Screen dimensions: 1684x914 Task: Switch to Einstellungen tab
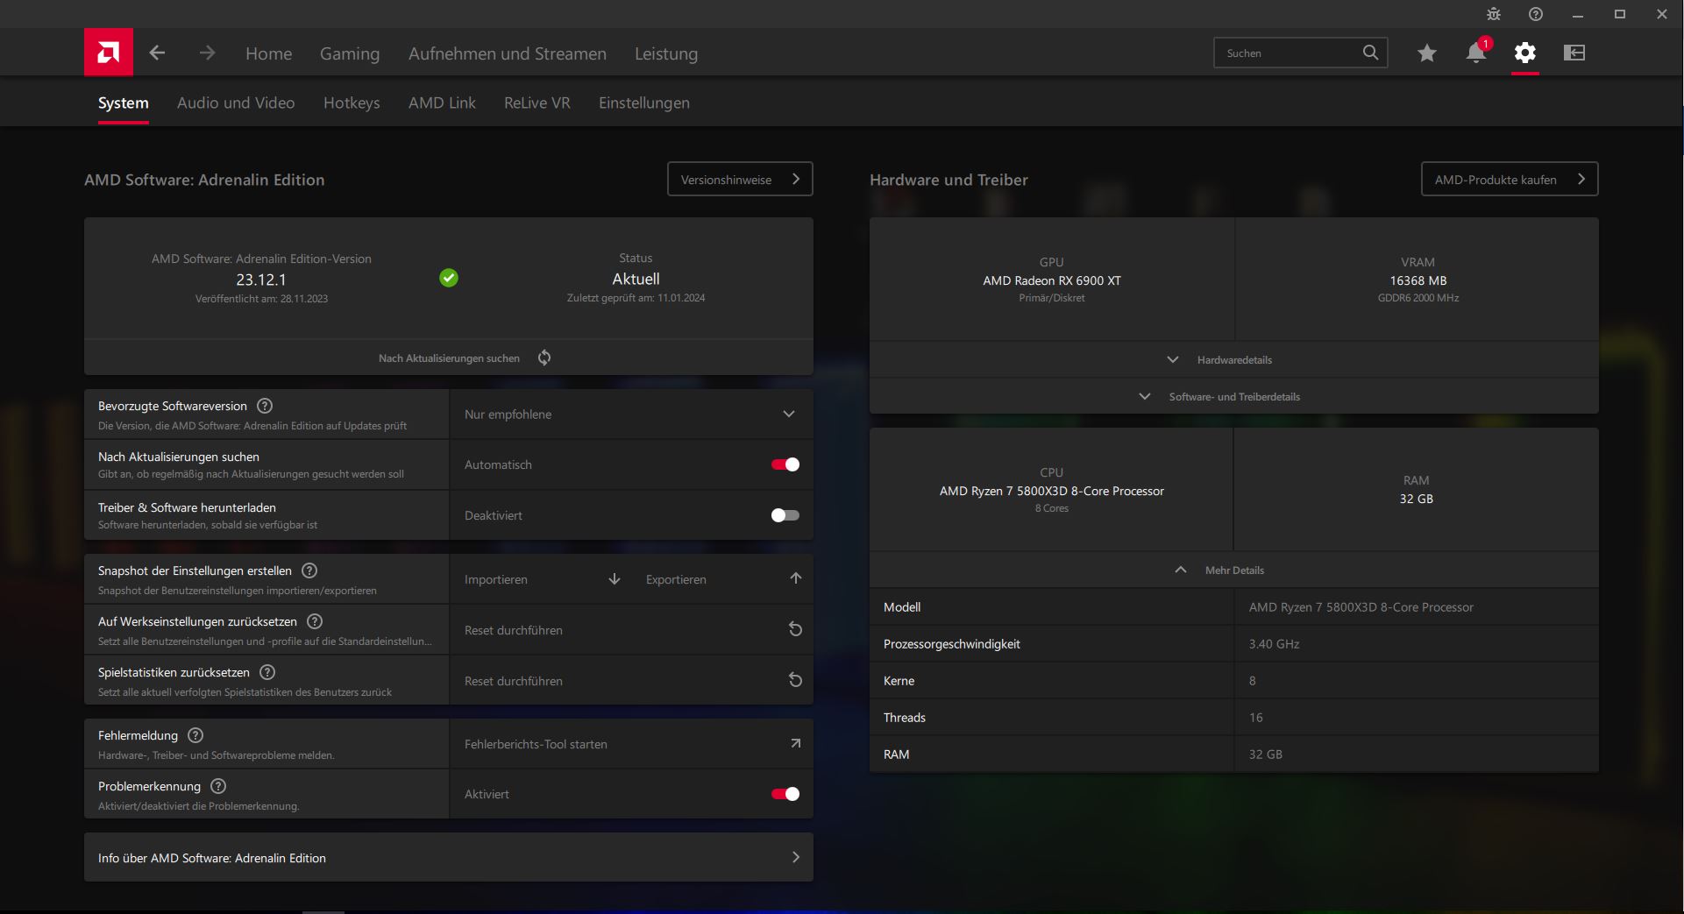(644, 103)
